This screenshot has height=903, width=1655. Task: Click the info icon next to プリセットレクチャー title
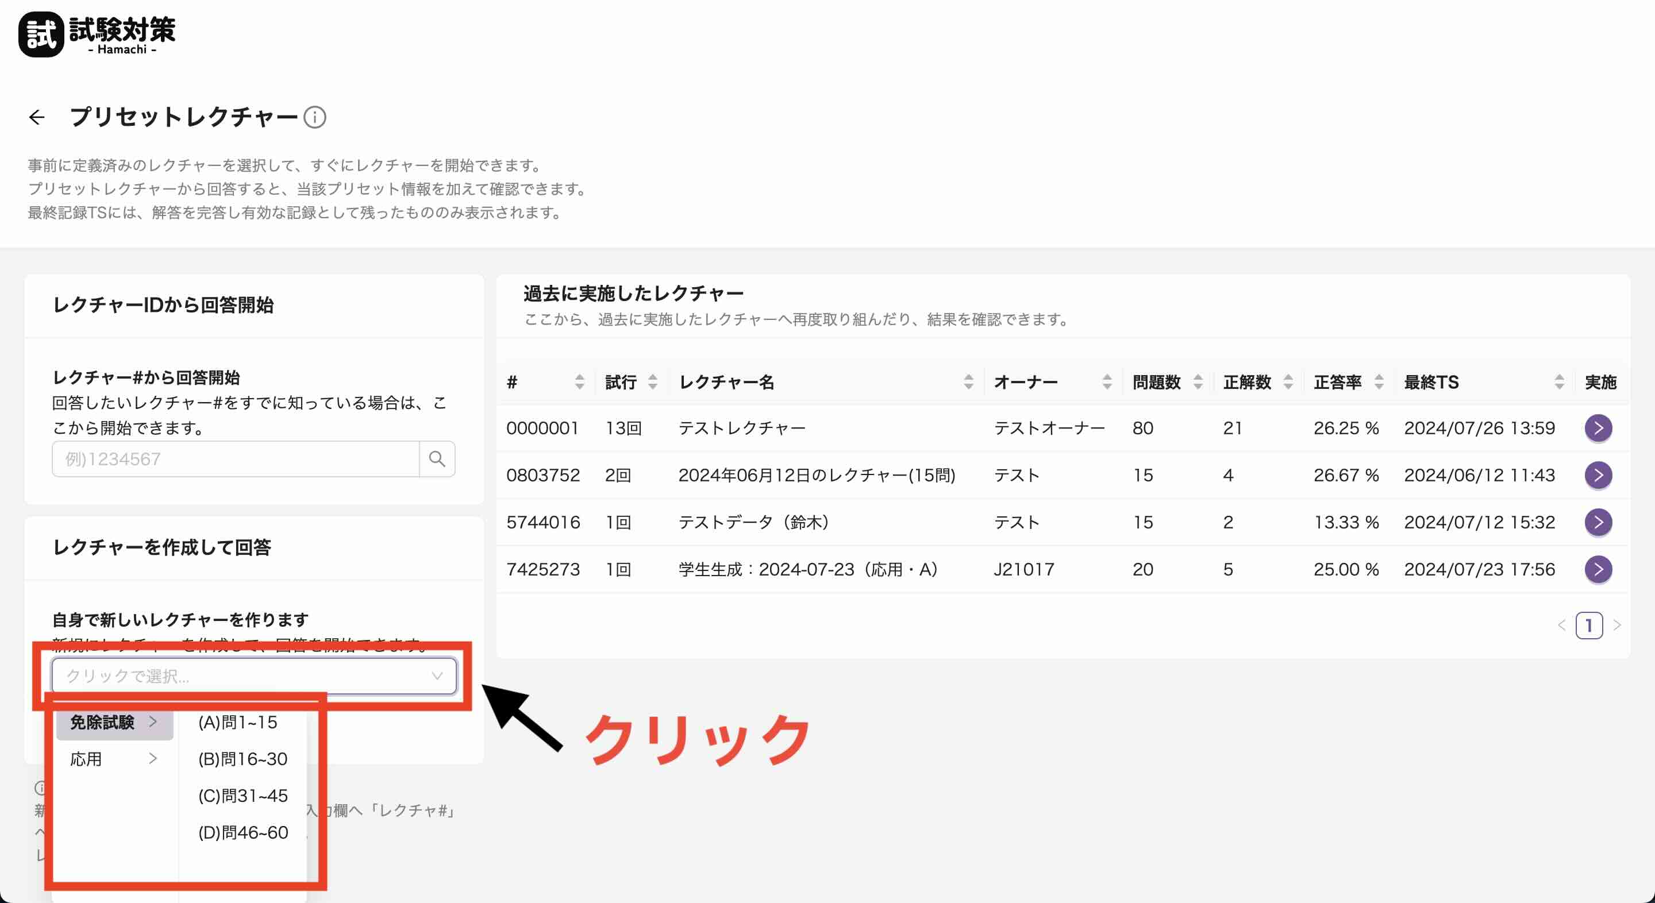(x=315, y=118)
